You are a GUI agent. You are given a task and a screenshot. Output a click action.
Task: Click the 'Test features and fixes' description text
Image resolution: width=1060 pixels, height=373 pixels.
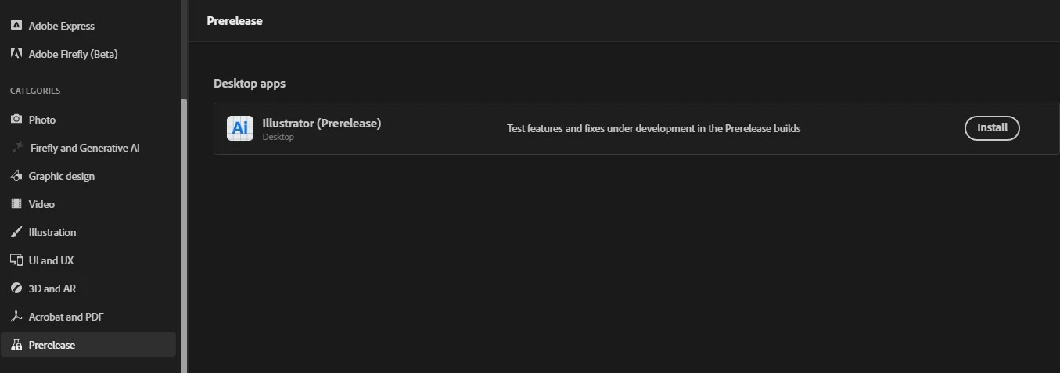tap(653, 128)
